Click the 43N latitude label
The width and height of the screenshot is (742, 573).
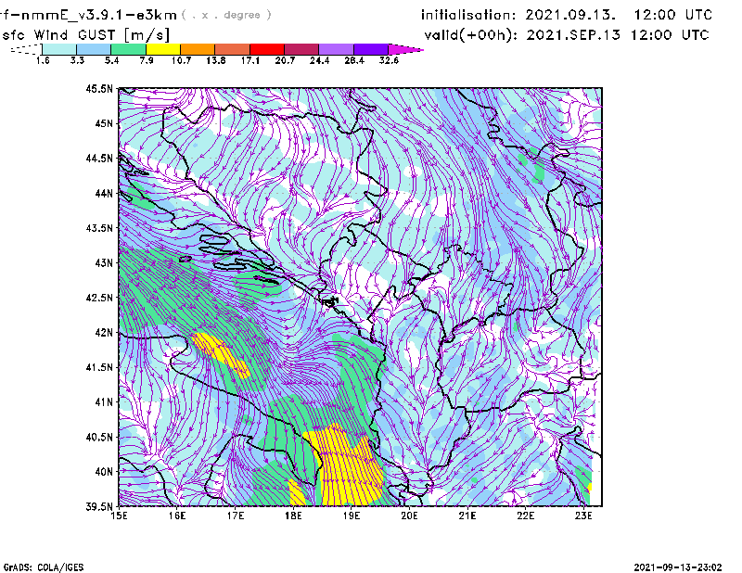point(103,262)
